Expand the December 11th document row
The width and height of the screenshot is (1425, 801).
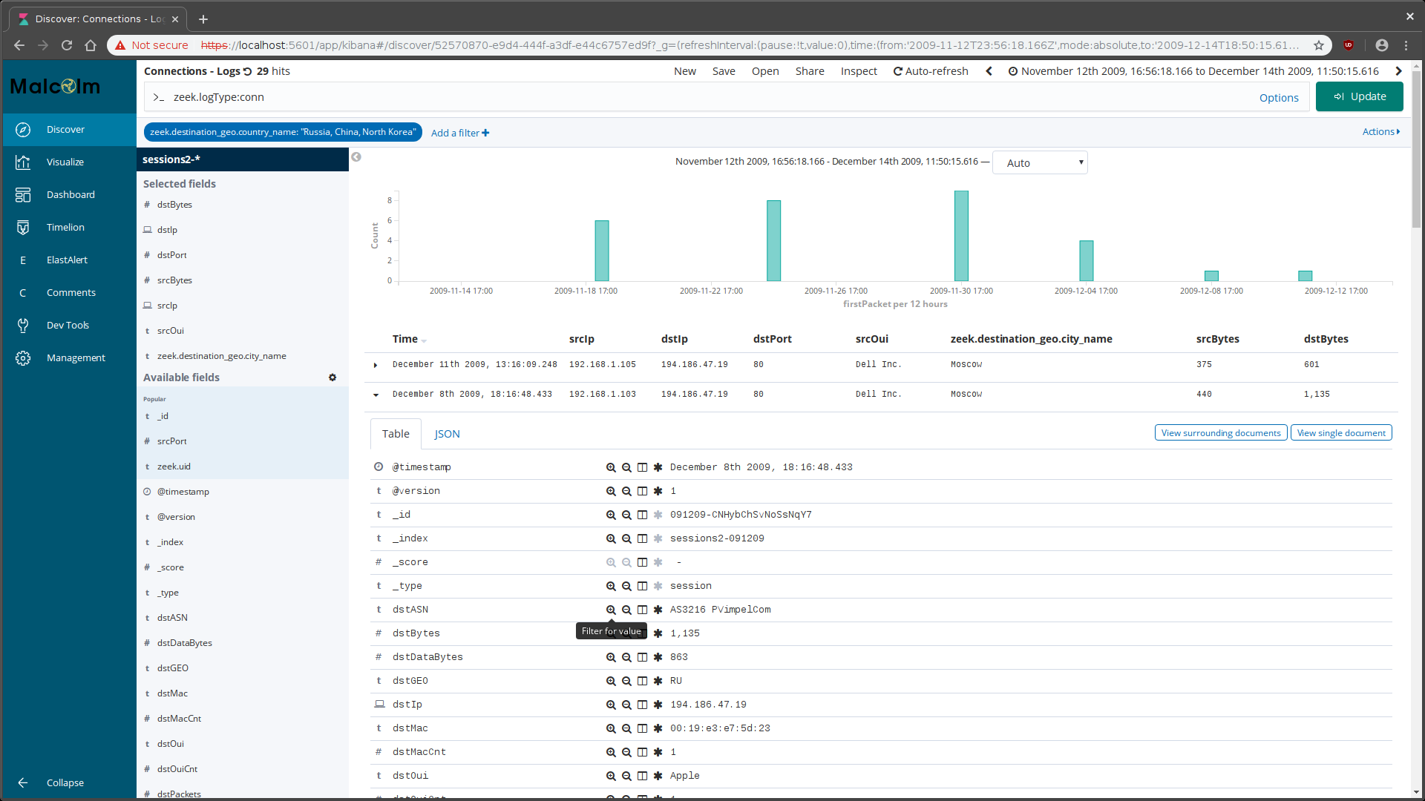tap(376, 365)
